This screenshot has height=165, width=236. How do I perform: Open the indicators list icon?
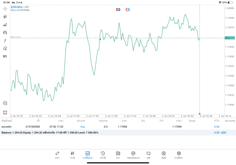pyautogui.click(x=5, y=25)
